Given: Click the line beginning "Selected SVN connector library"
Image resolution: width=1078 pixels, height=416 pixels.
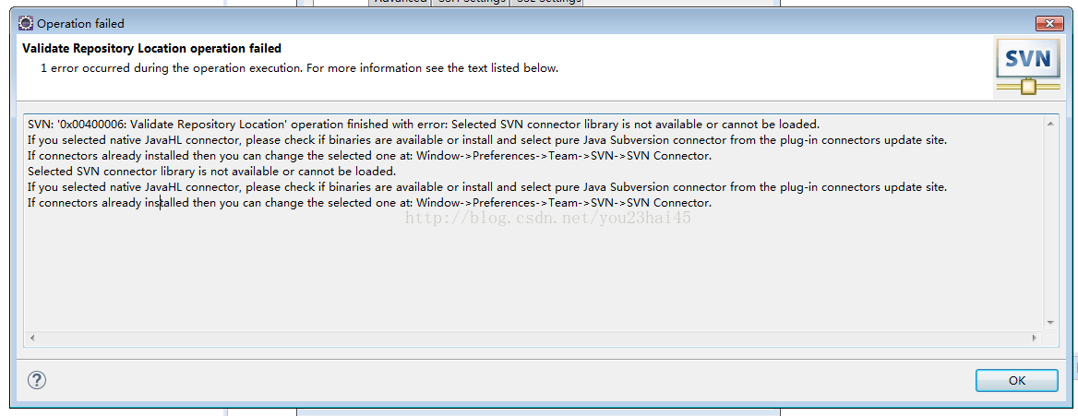Looking at the screenshot, I should click(x=211, y=172).
